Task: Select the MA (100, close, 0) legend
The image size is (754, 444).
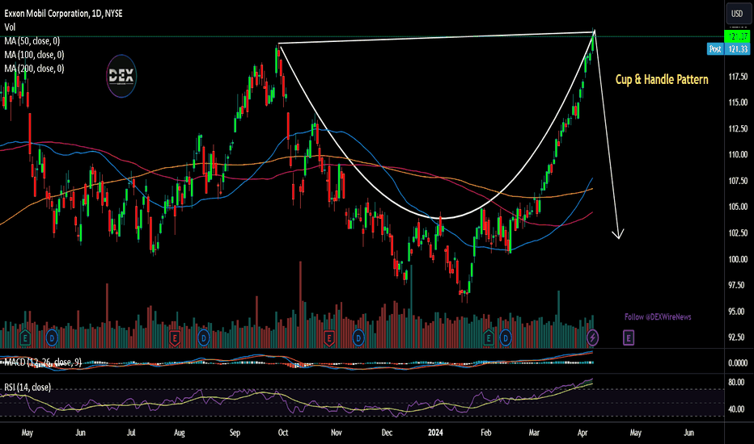Action: (x=34, y=55)
